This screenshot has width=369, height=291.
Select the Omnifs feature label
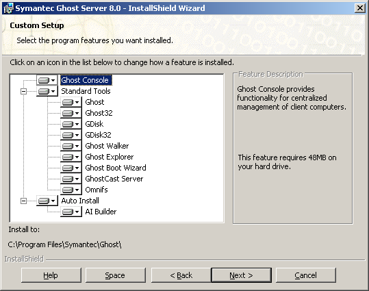(x=97, y=190)
